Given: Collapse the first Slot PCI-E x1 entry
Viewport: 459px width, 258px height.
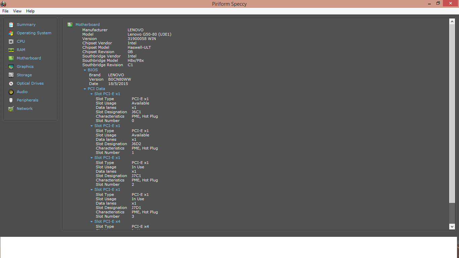Looking at the screenshot, I should coord(91,94).
